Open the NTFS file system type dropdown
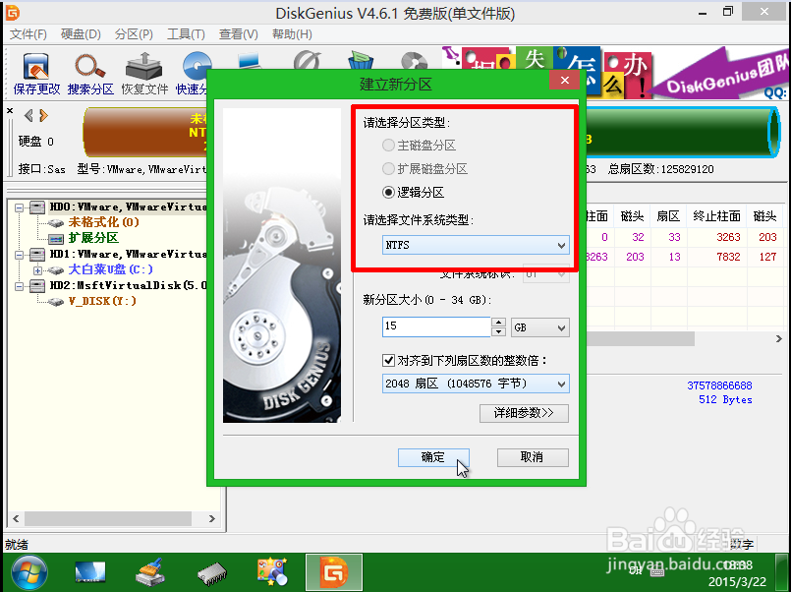The width and height of the screenshot is (791, 592). pyautogui.click(x=476, y=245)
